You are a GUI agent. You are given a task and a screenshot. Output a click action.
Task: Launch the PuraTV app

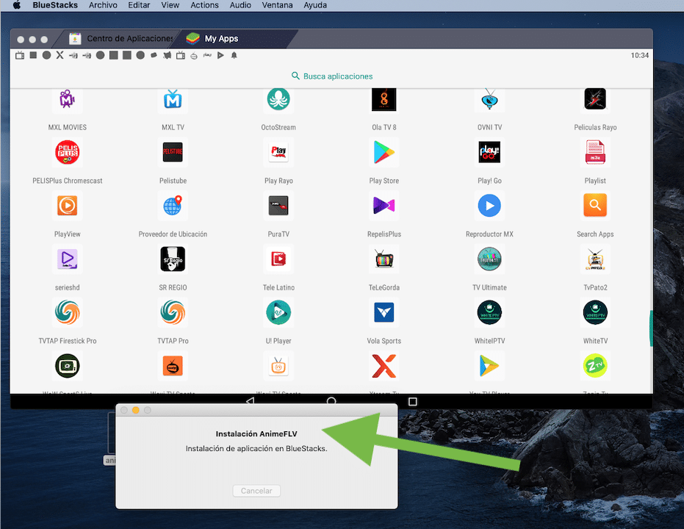point(278,206)
